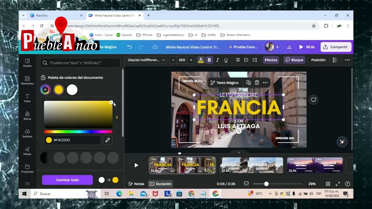Toggle italic formatting
This screenshot has width=372, height=209.
pos(217,60)
